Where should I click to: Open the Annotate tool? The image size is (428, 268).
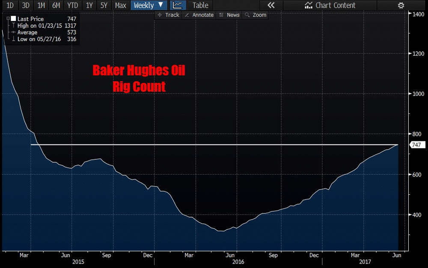pos(199,15)
